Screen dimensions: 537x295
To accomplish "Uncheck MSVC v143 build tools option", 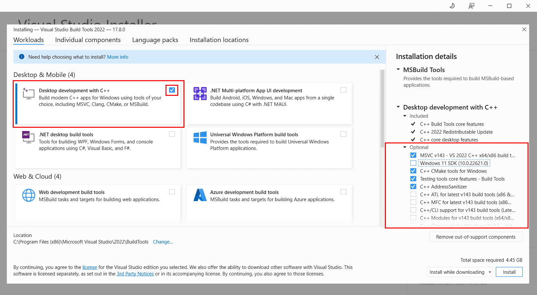I will click(413, 155).
